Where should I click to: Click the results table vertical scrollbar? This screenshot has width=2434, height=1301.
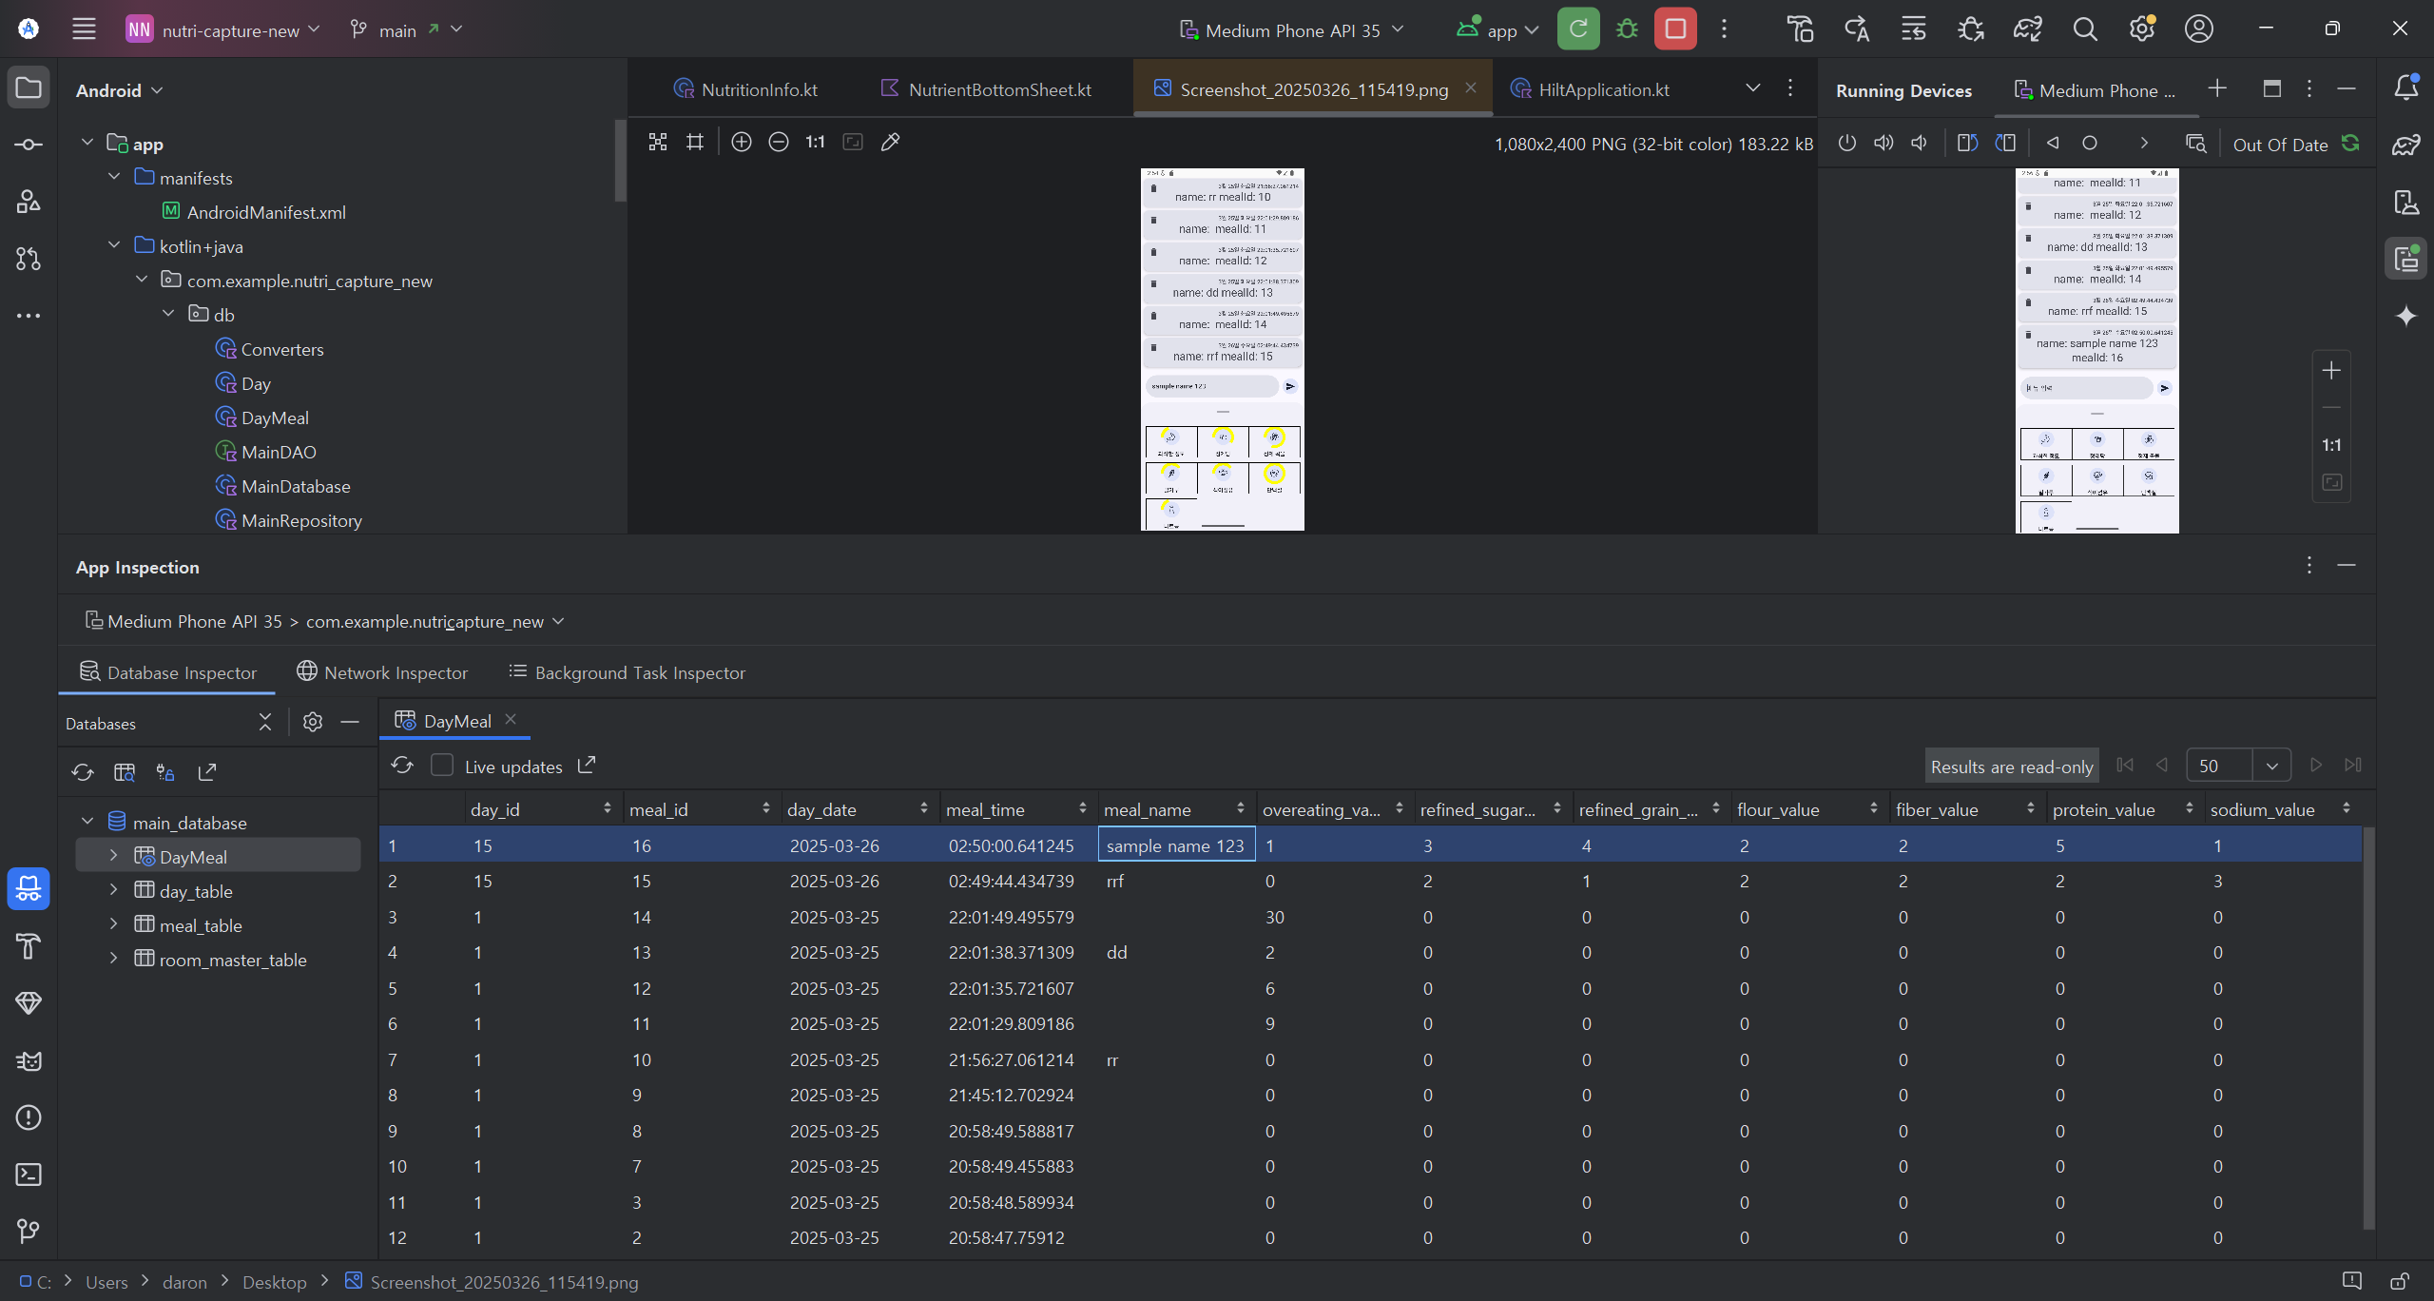[2368, 1029]
